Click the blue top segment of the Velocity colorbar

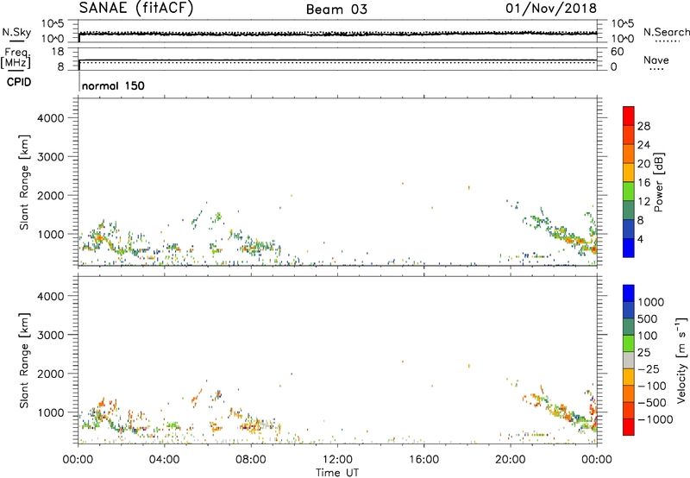click(x=629, y=293)
